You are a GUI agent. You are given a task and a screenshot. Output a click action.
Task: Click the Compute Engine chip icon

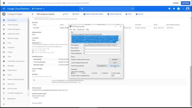pos(4,14)
